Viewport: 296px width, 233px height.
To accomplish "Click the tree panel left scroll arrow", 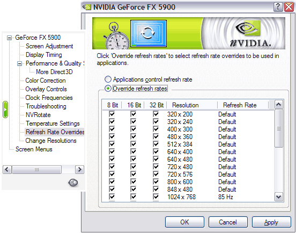I will point(7,170).
